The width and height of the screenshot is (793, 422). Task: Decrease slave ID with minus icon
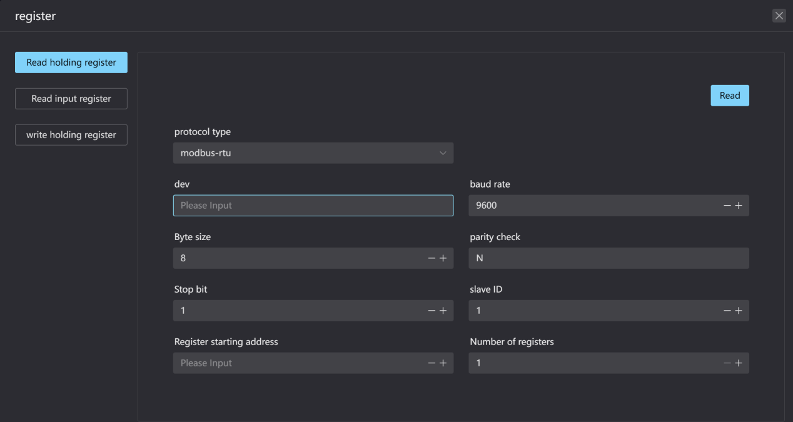coord(727,311)
